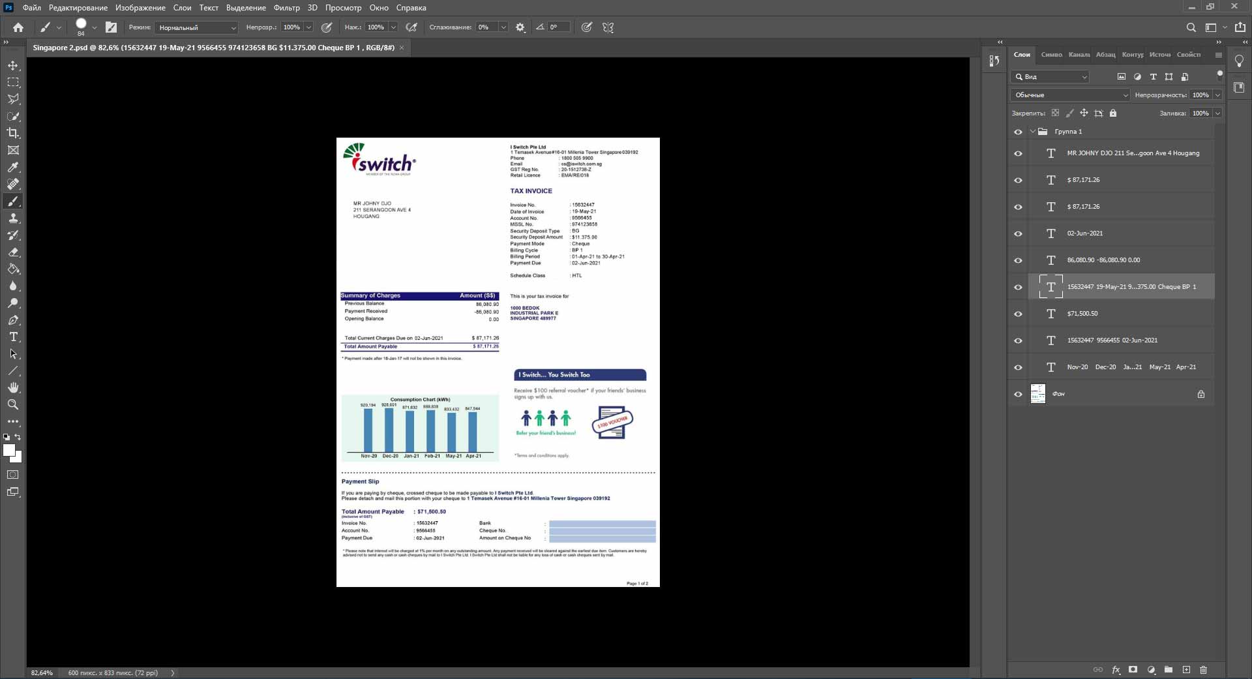
Task: Collapse the Группа 1 layer group
Action: [x=1032, y=132]
